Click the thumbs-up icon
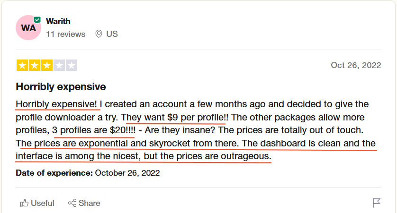The width and height of the screenshot is (397, 213). (24, 203)
